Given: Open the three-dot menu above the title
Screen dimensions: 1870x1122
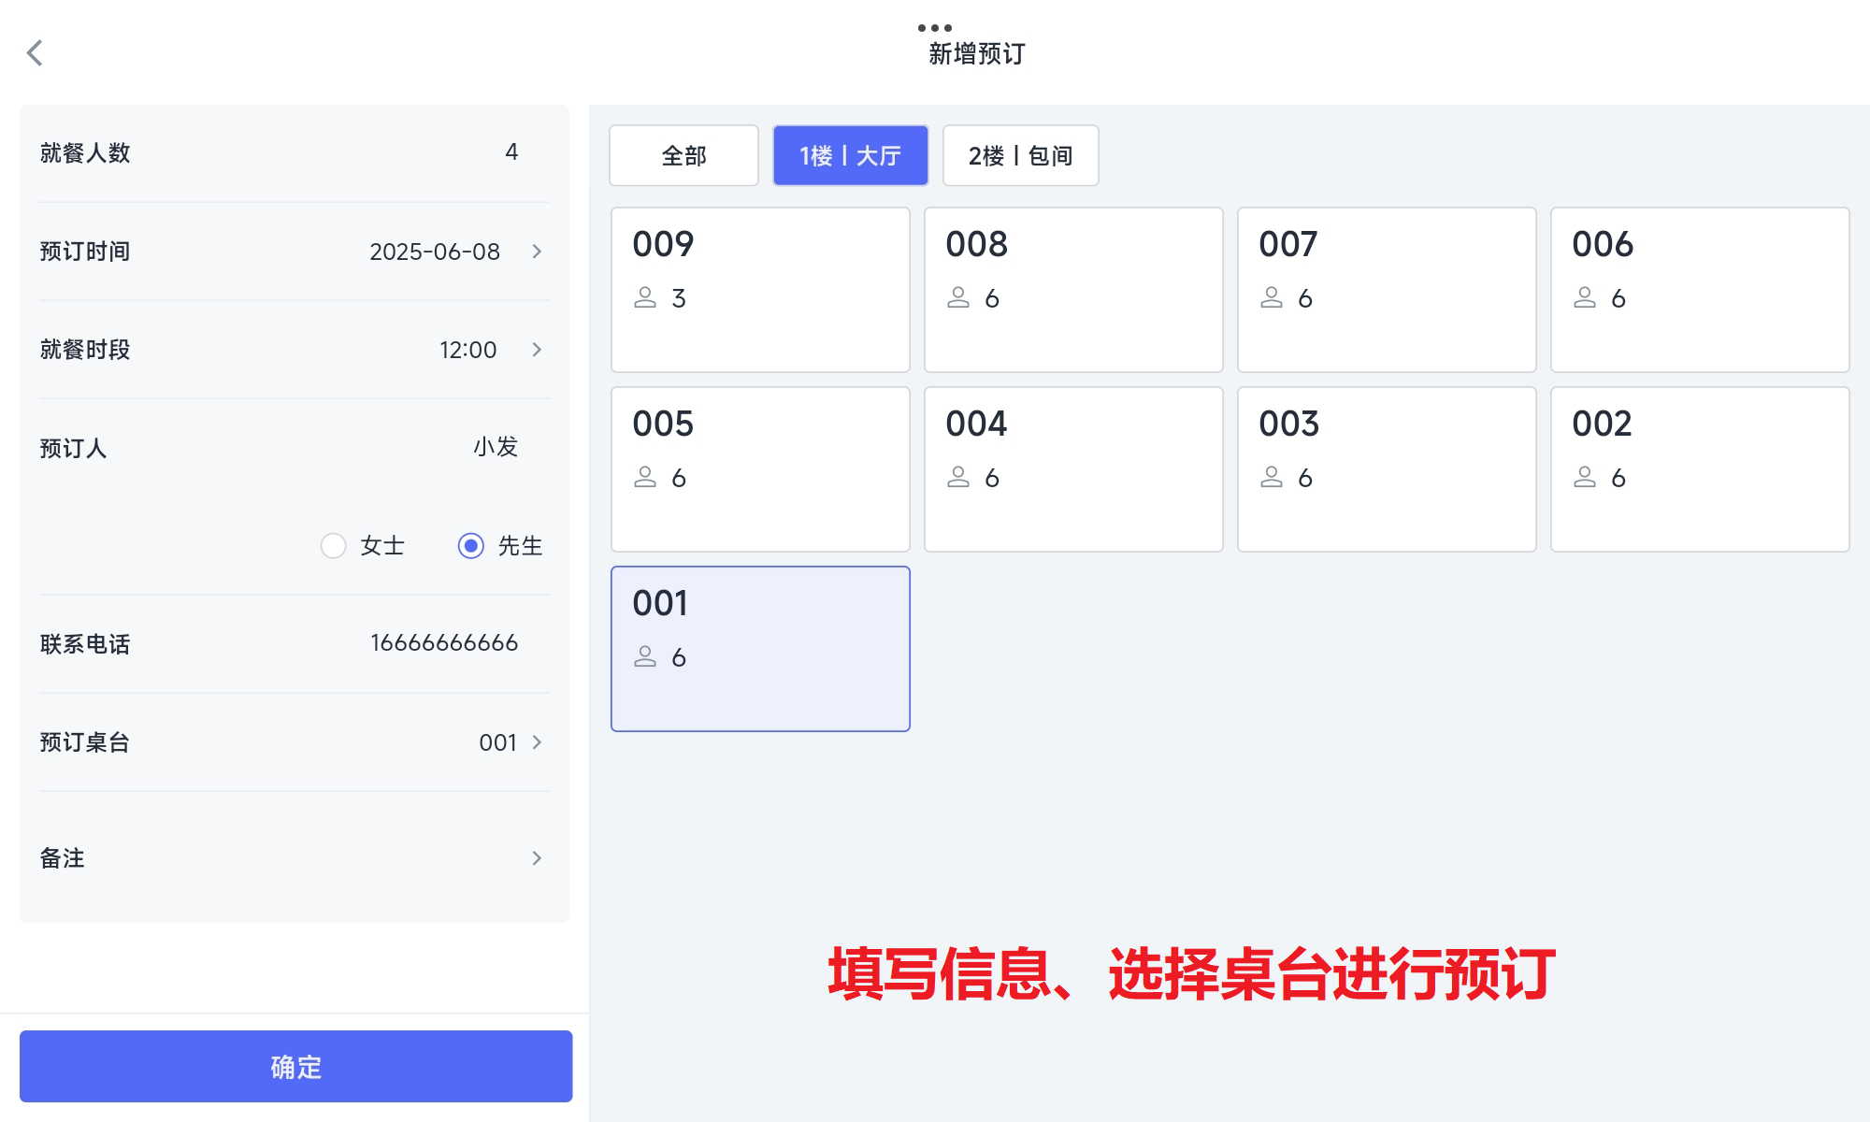Looking at the screenshot, I should pos(935,27).
